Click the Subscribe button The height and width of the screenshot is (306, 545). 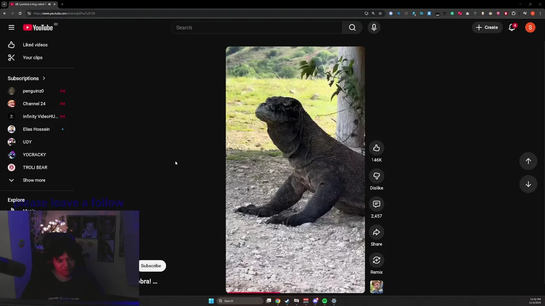click(152, 266)
